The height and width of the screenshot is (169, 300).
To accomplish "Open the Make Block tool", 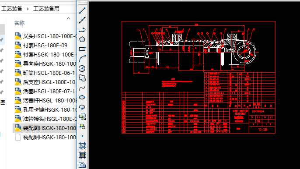I will 82,126.
